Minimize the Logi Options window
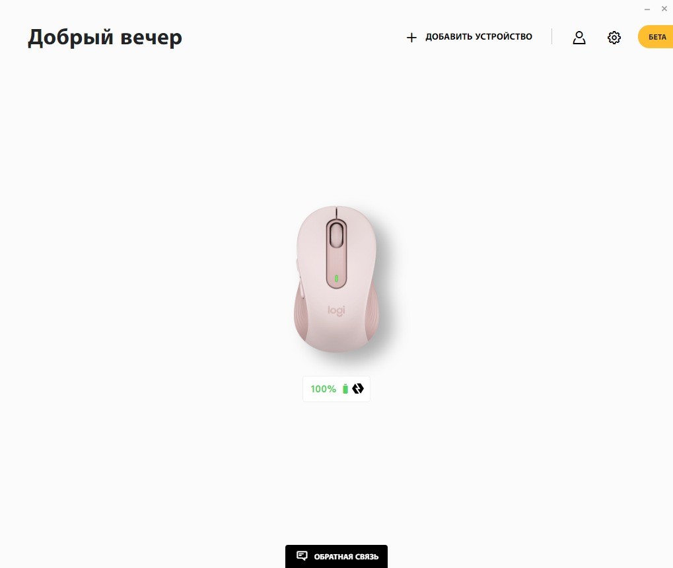The image size is (673, 568). pyautogui.click(x=647, y=9)
